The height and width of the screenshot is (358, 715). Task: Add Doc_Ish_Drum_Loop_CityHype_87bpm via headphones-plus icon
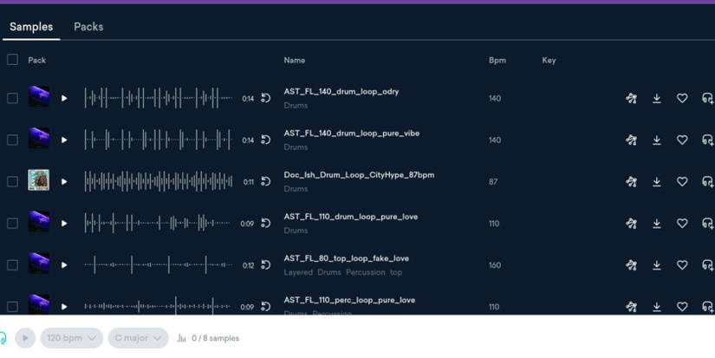[708, 181]
